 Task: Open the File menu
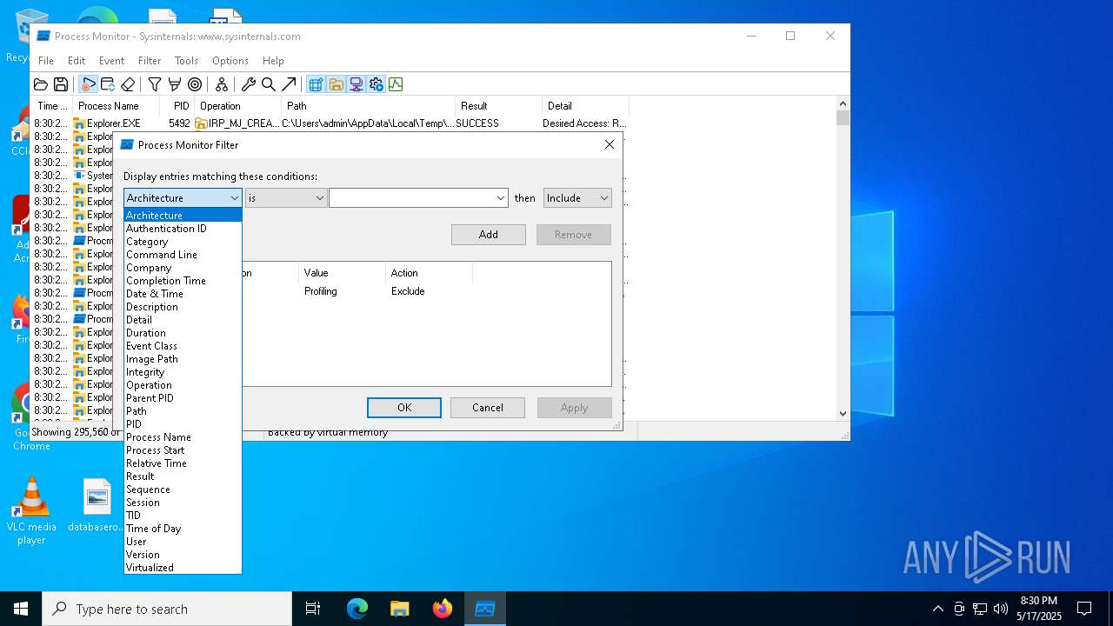point(46,61)
